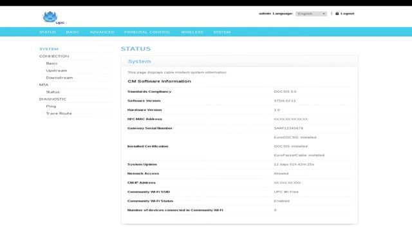Click the CM Software Information heading
Image resolution: width=412 pixels, height=232 pixels.
(x=159, y=81)
